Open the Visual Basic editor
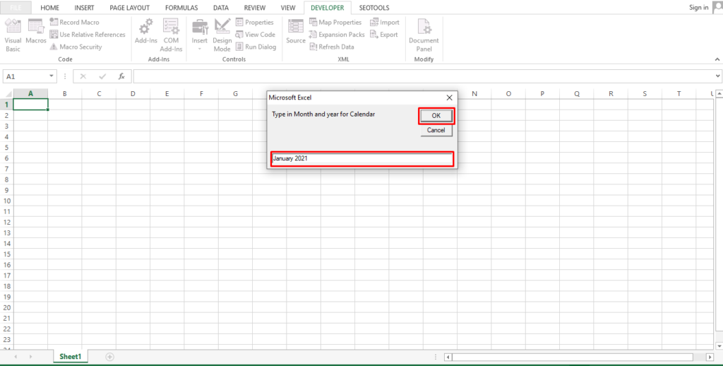 pos(13,35)
